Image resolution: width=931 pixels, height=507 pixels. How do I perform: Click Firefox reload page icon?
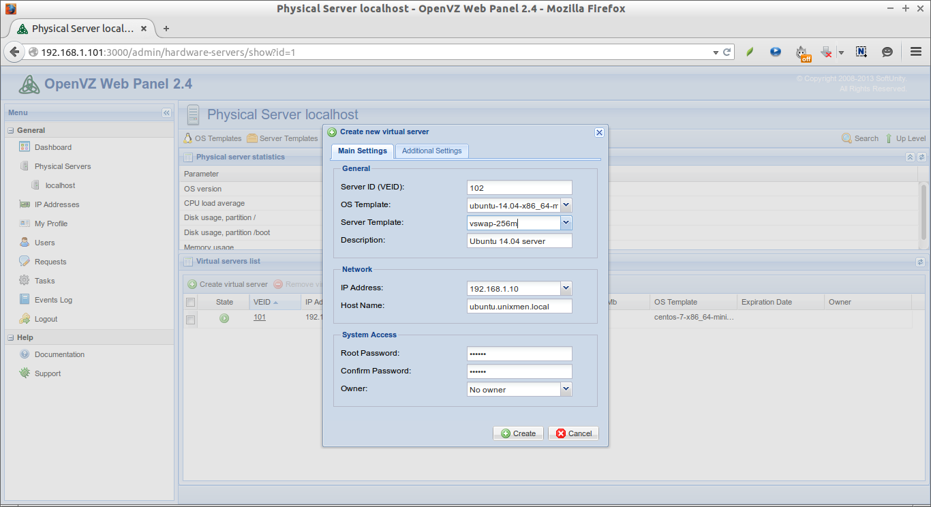(727, 52)
